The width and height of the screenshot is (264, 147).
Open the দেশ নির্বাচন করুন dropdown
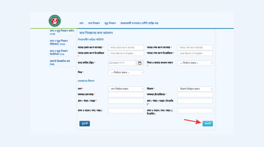[x=126, y=89]
